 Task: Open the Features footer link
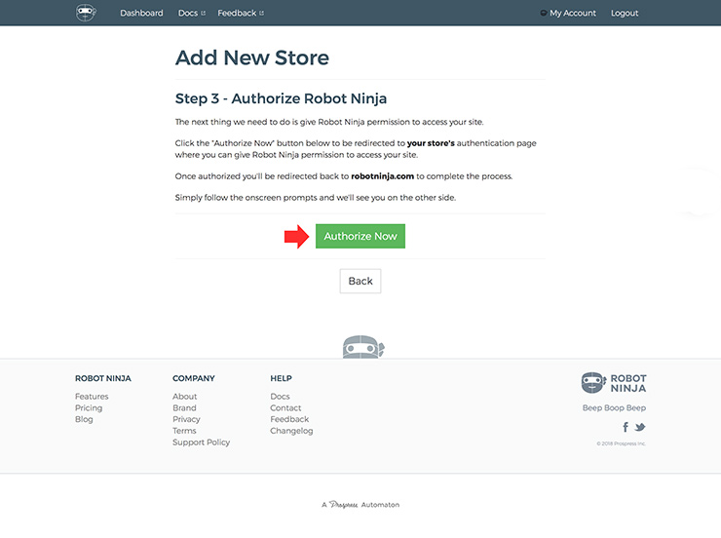pos(92,397)
